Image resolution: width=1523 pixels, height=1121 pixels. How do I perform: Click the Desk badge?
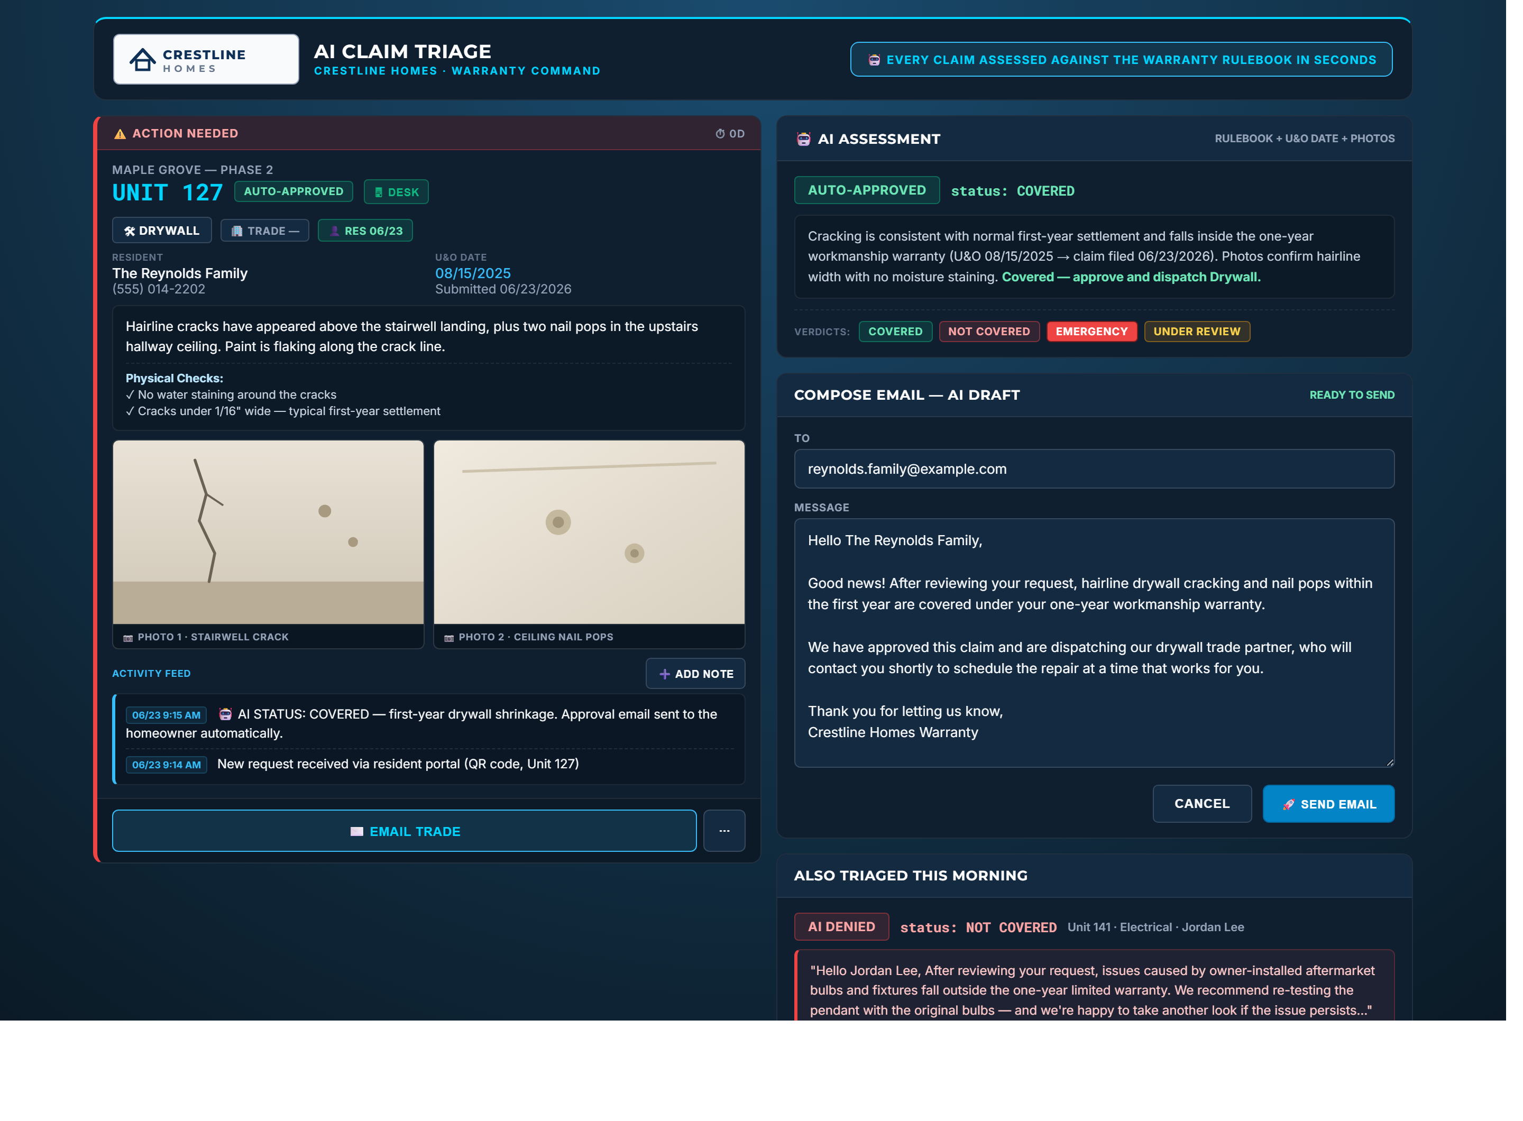point(396,192)
